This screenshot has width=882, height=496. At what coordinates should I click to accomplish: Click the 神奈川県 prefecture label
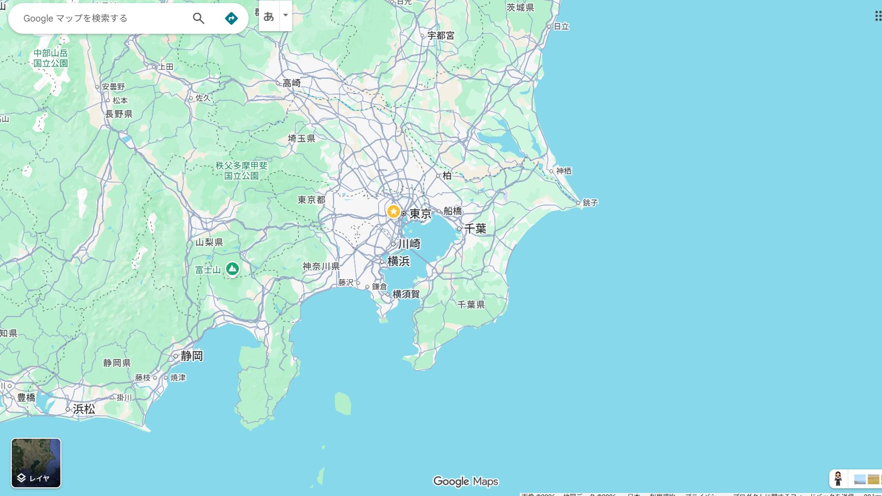tap(321, 266)
